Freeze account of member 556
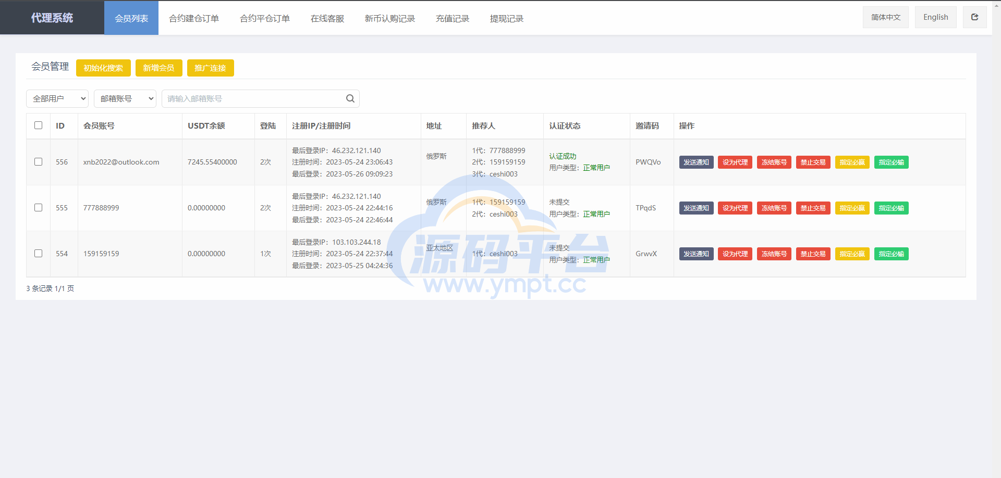Image resolution: width=1001 pixels, height=478 pixels. tap(774, 162)
